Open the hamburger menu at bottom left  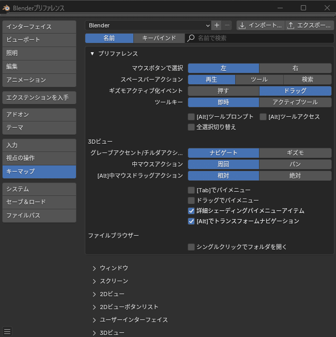coord(7,331)
